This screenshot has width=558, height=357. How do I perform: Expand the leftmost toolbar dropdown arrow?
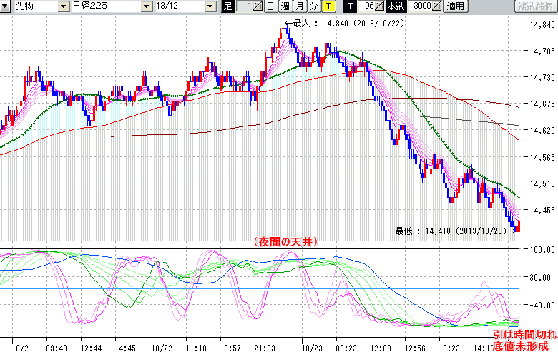(6, 6)
